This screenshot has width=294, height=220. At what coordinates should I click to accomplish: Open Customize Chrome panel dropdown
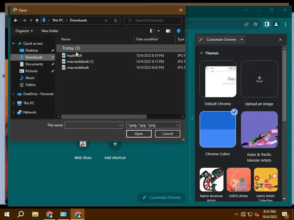click(242, 40)
